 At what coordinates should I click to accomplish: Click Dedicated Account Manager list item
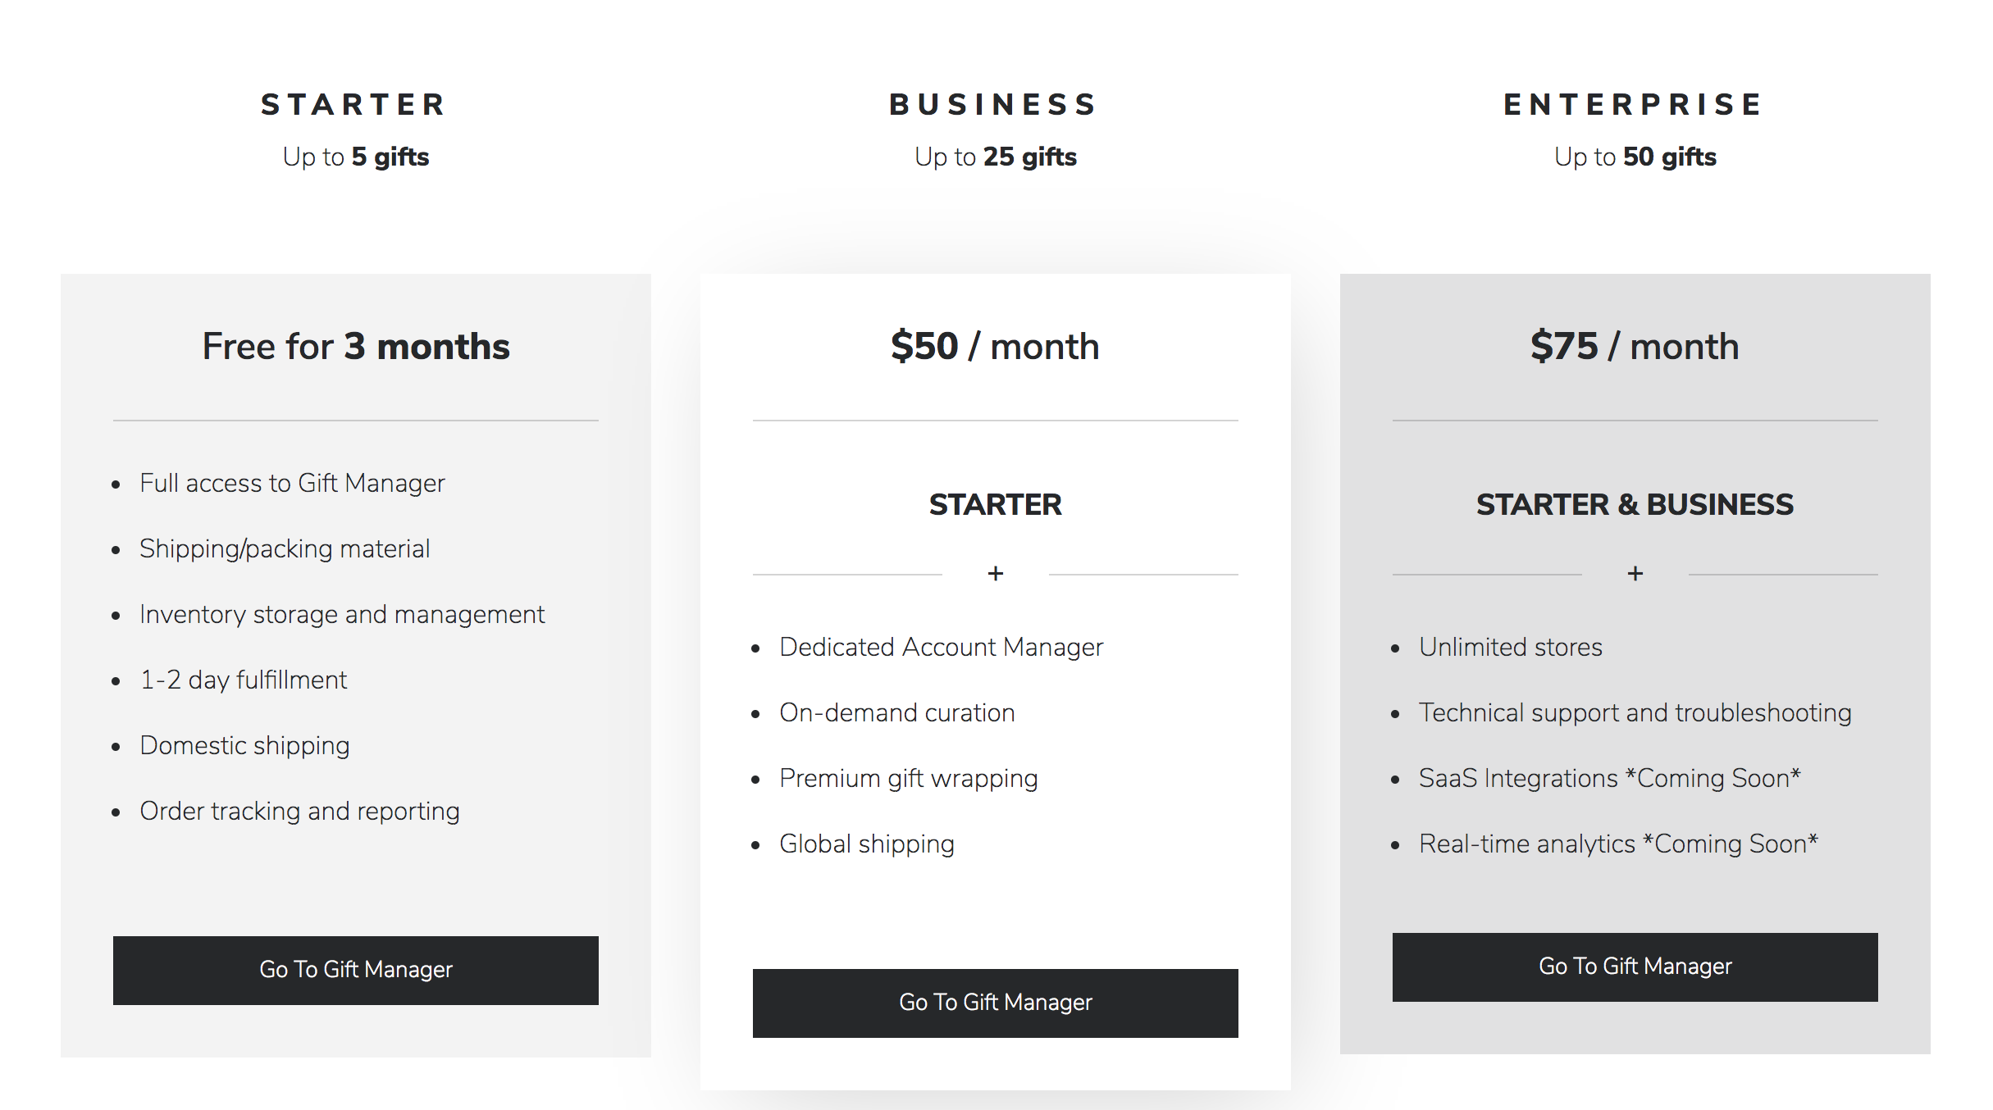942,648
